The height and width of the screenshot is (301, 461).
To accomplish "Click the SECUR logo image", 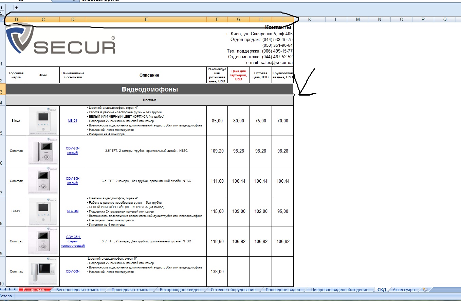I will [x=61, y=39].
